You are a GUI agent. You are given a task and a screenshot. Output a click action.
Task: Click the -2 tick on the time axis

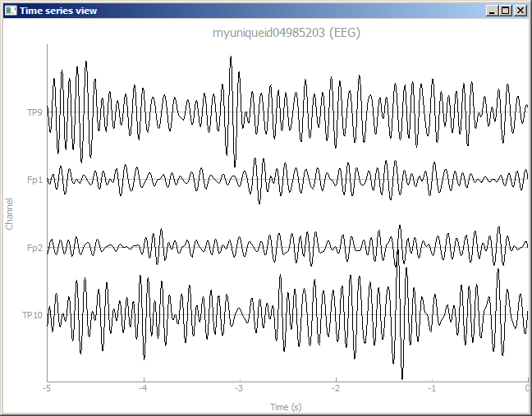tap(335, 389)
